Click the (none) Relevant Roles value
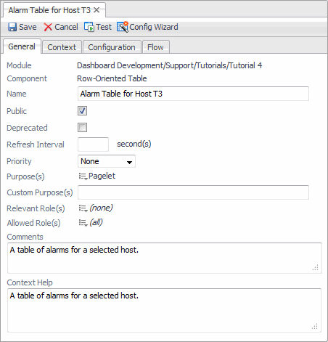The width and height of the screenshot is (328, 342). click(x=101, y=208)
